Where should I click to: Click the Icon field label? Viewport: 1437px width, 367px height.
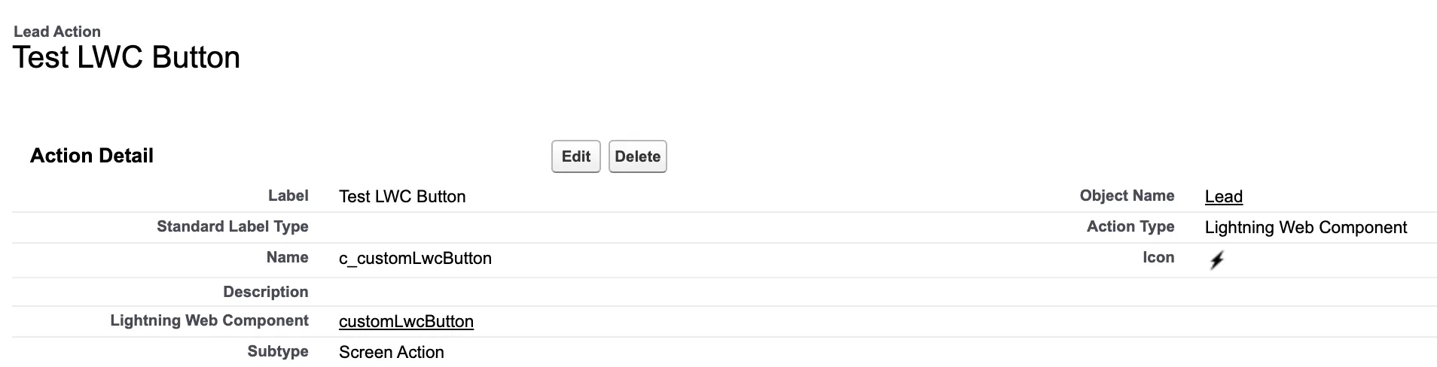(1158, 258)
